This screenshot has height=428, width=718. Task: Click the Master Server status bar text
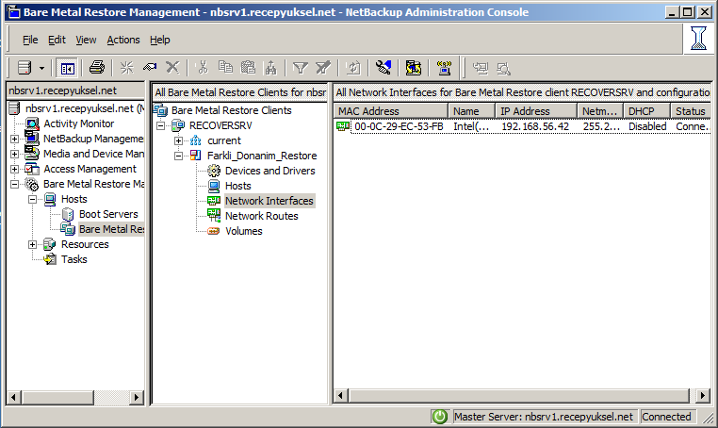(543, 417)
